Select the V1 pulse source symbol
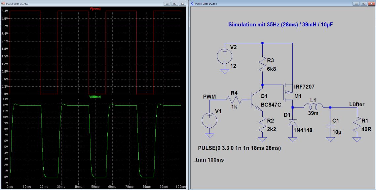376x190 pixels. 209,120
